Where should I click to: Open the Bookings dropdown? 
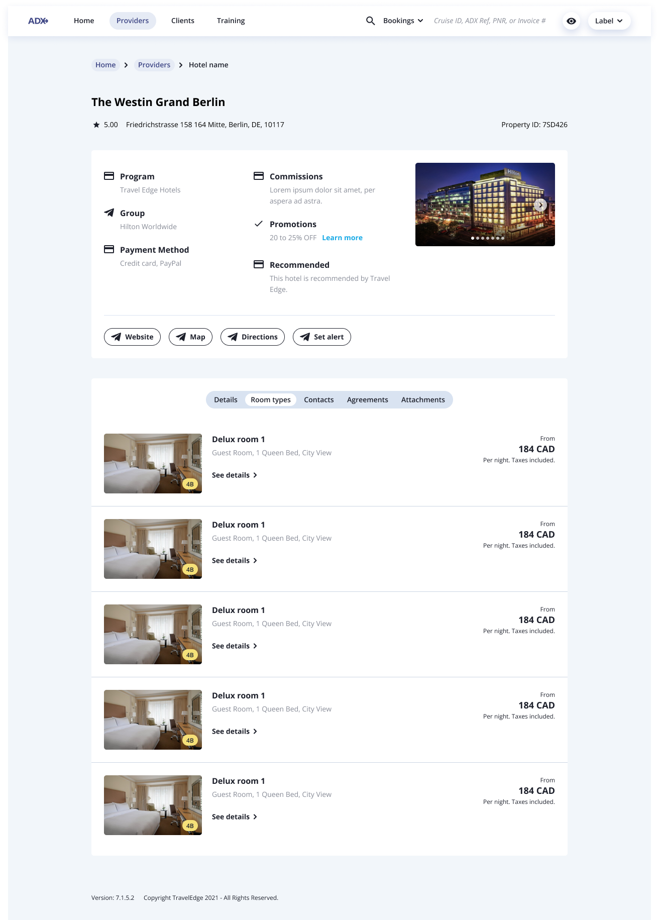[403, 21]
